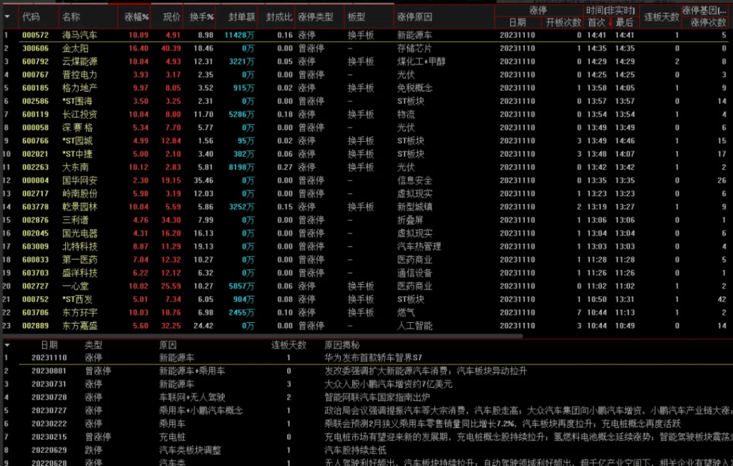Click the 涨停次数 column header
Screen dimensions: 733x466
tap(706, 22)
